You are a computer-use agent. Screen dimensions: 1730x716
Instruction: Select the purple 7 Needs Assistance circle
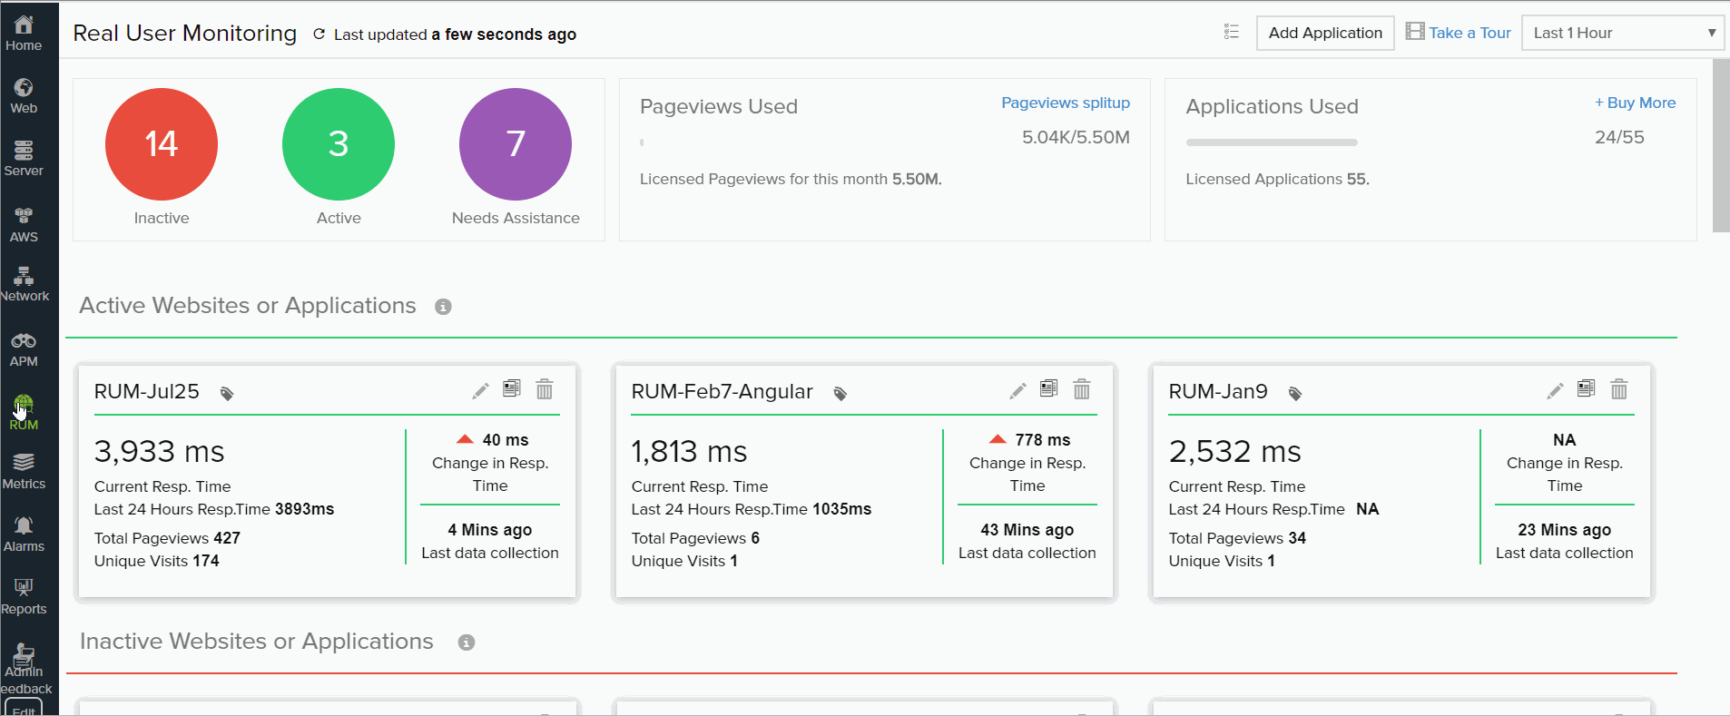[x=516, y=144]
